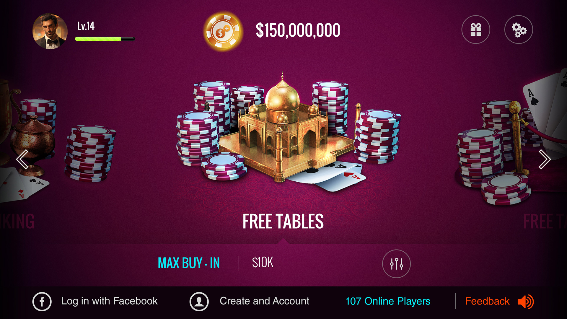The height and width of the screenshot is (319, 567).
Task: Click the Log in with Facebook link
Action: pos(109,301)
